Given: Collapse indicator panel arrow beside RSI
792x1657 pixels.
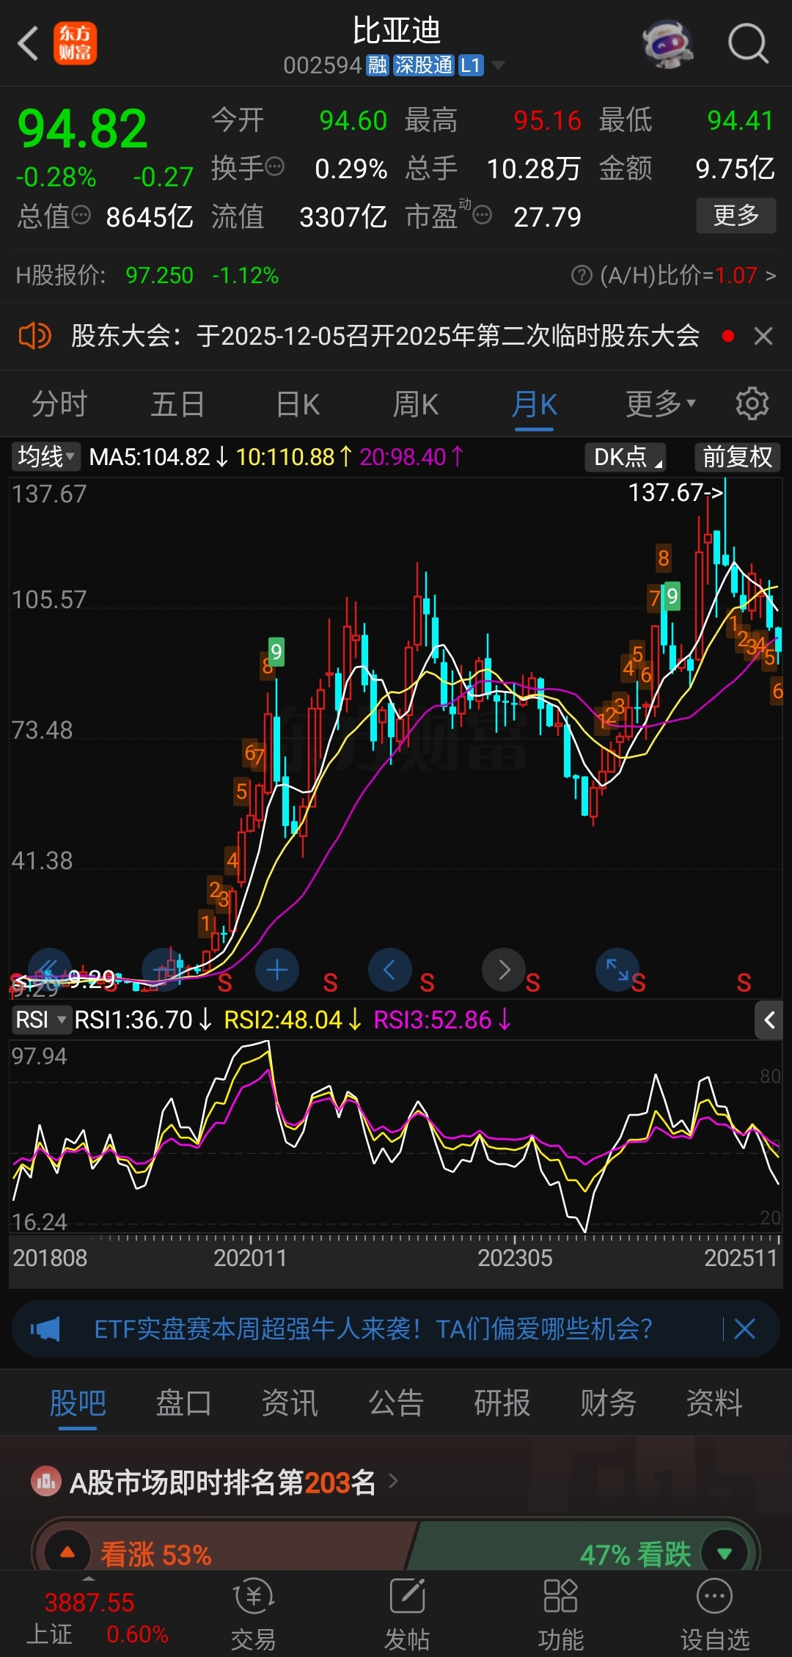Looking at the screenshot, I should [x=769, y=1020].
